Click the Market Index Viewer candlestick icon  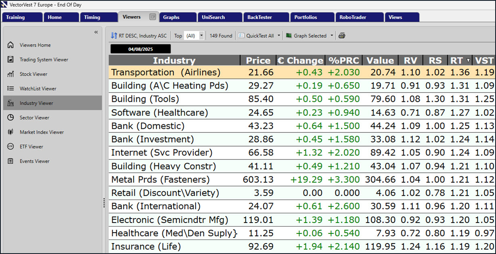(11, 132)
